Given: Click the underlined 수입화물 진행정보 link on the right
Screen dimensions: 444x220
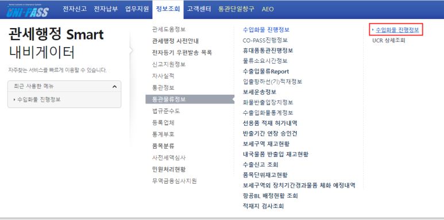Looking at the screenshot, I should click(x=397, y=30).
